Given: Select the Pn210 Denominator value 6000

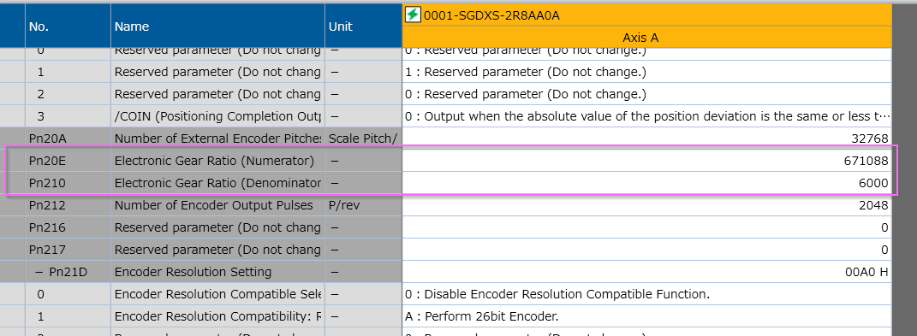Looking at the screenshot, I should pos(646,183).
